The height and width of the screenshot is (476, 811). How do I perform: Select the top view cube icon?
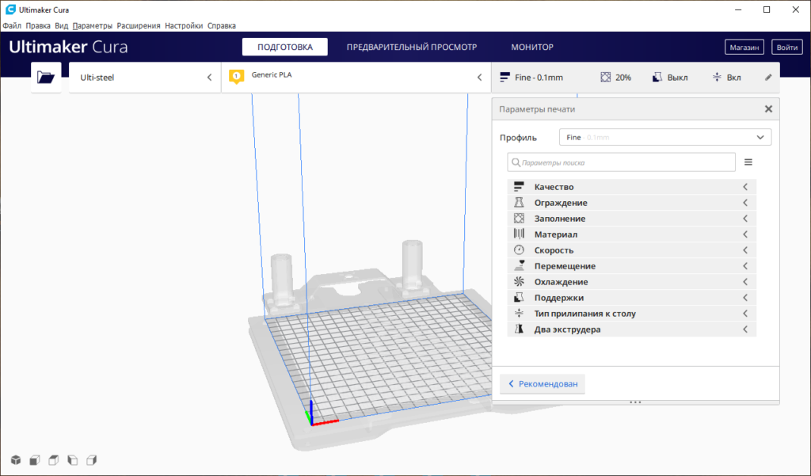(53, 460)
